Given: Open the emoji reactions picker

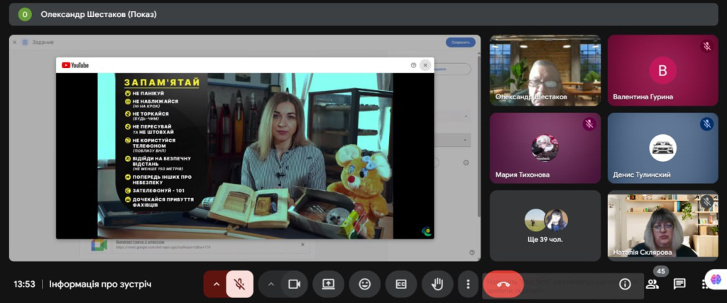Looking at the screenshot, I should 365,284.
